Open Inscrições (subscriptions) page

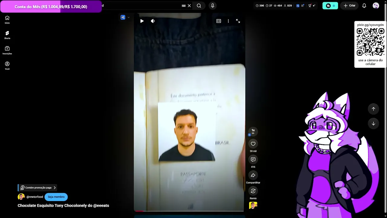pyautogui.click(x=7, y=50)
